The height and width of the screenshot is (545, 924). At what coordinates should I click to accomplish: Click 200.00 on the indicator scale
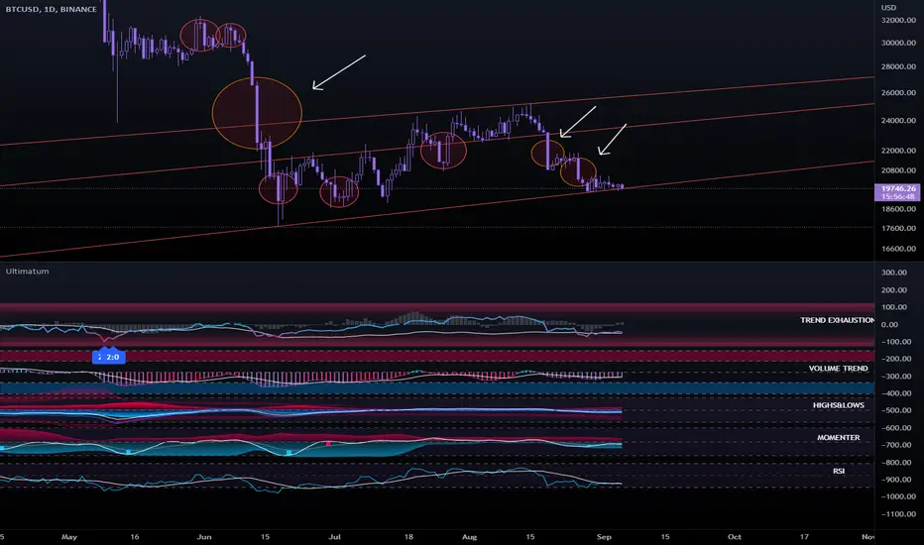pos(894,290)
